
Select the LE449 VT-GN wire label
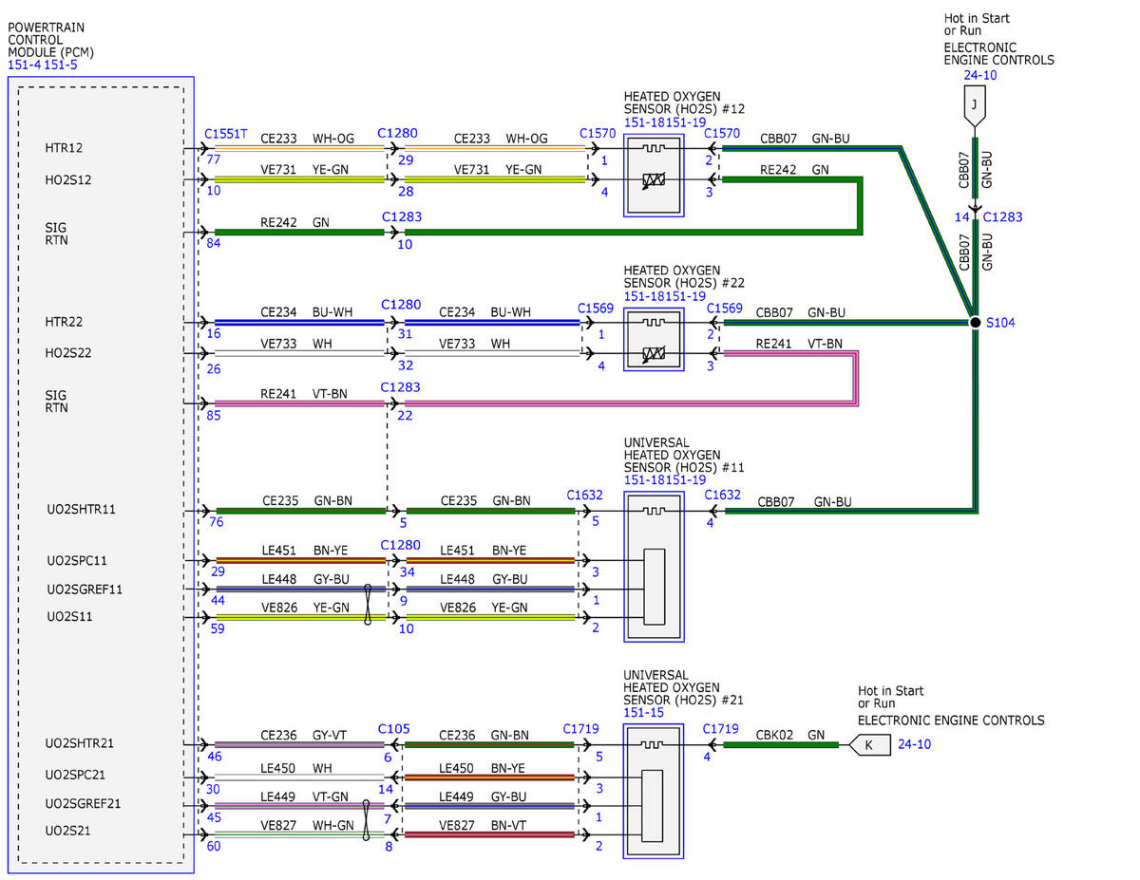305,797
